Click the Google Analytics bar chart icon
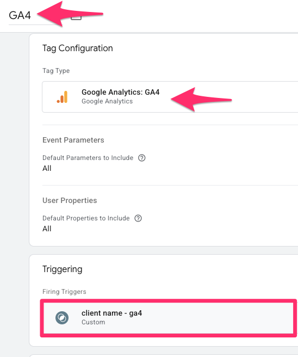 click(x=62, y=97)
